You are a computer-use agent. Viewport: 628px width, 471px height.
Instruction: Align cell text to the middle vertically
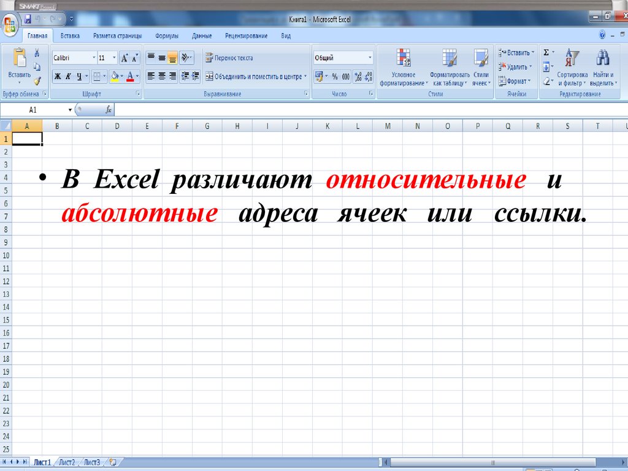162,58
